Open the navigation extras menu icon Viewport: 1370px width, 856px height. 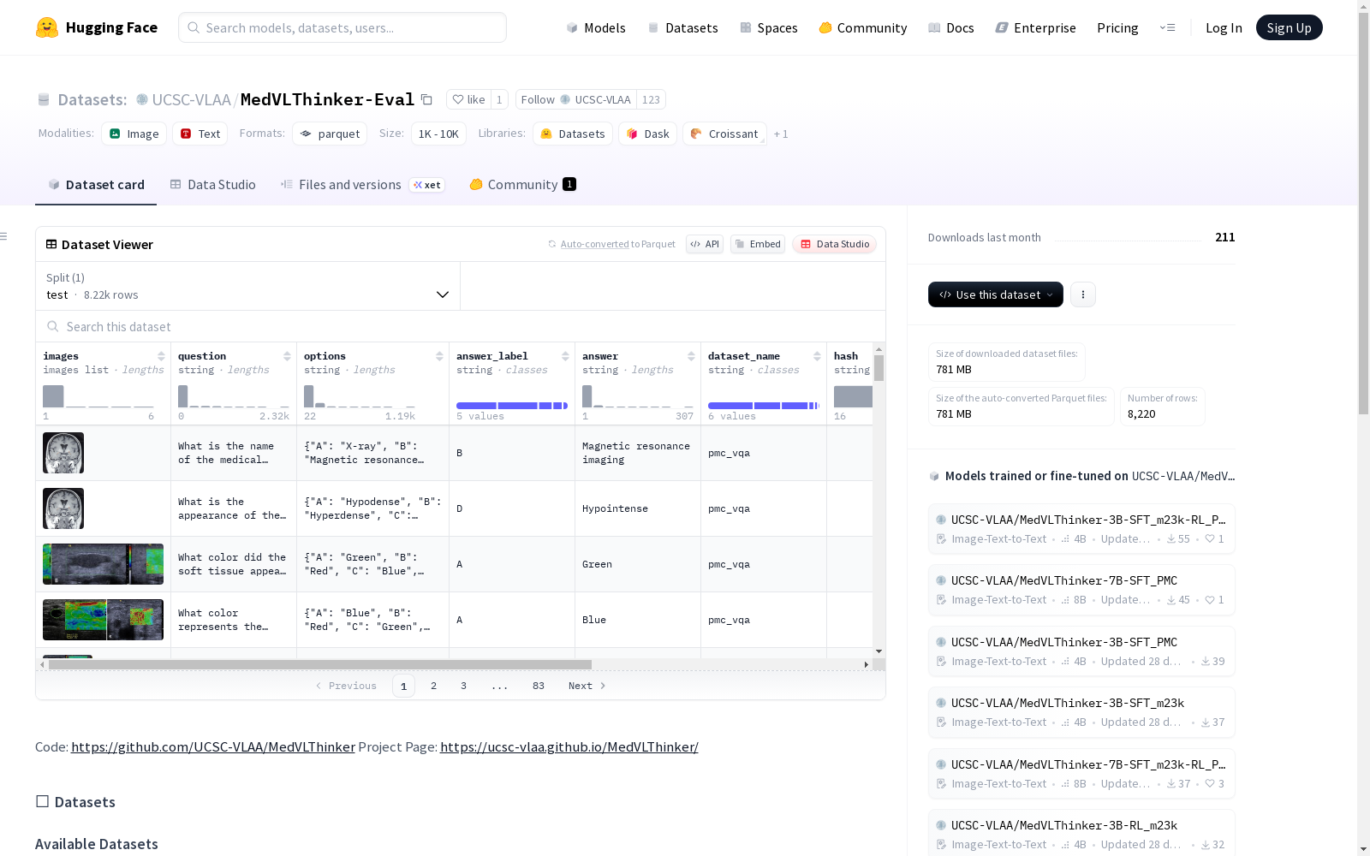tap(1167, 27)
